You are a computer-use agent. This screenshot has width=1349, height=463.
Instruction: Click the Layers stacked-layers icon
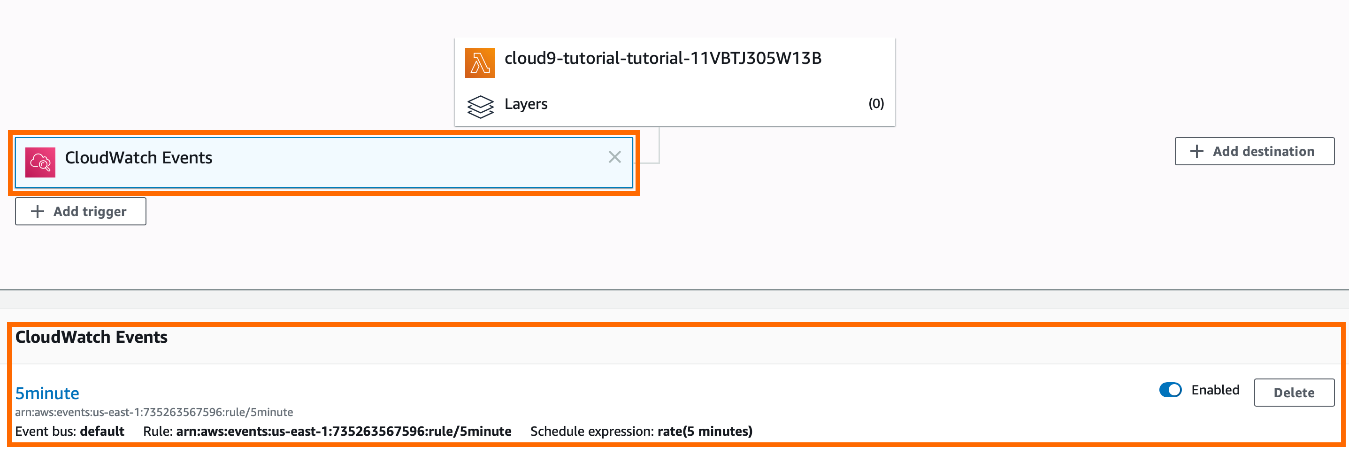tap(480, 105)
